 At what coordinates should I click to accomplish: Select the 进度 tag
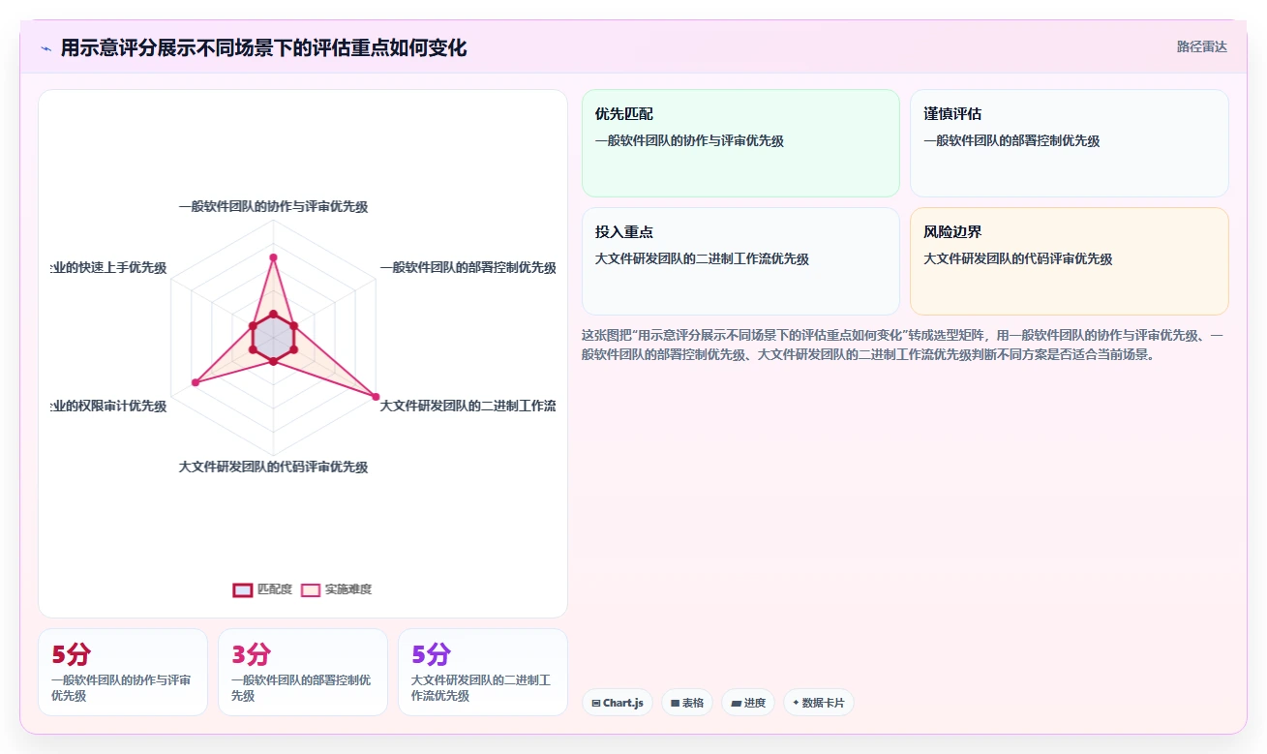748,703
